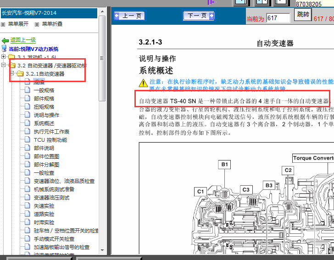Select 一般规格 tree item
The height and width of the screenshot is (260, 334).
coord(44,90)
